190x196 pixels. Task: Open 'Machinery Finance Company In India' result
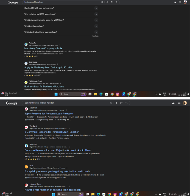[x=43, y=48]
